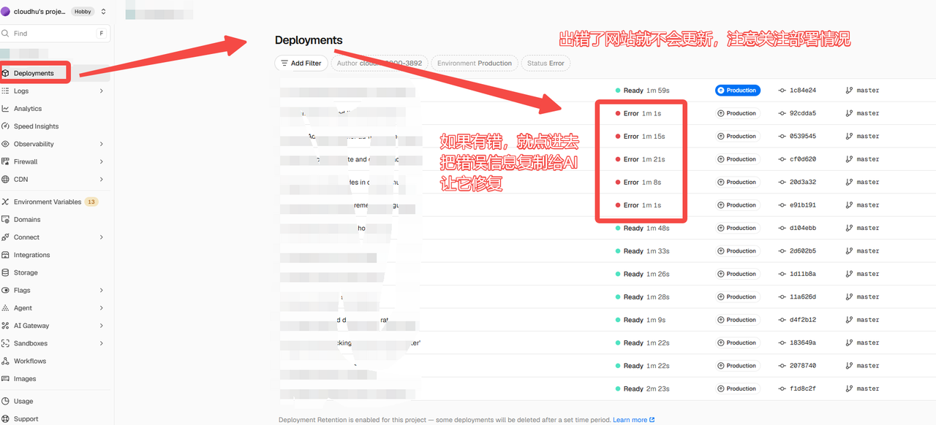Select the Firewall shield icon

(5, 161)
